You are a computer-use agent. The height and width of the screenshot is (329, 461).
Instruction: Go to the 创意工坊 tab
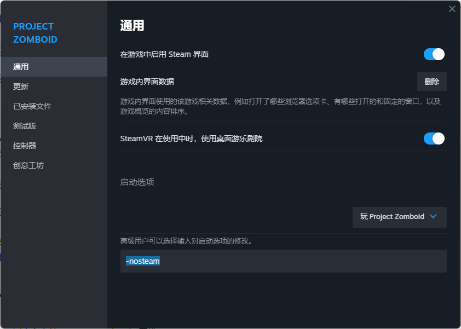pos(54,165)
